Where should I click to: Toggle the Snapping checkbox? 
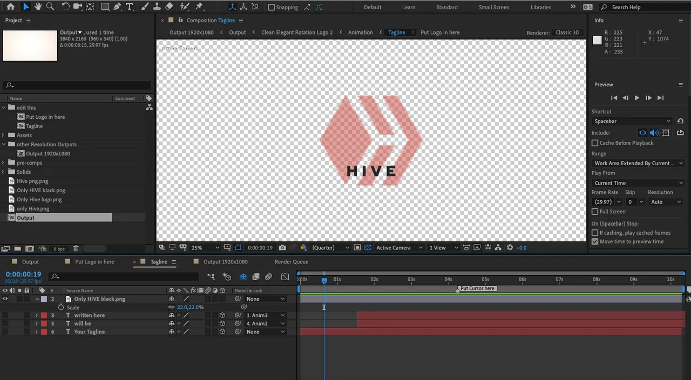click(271, 8)
